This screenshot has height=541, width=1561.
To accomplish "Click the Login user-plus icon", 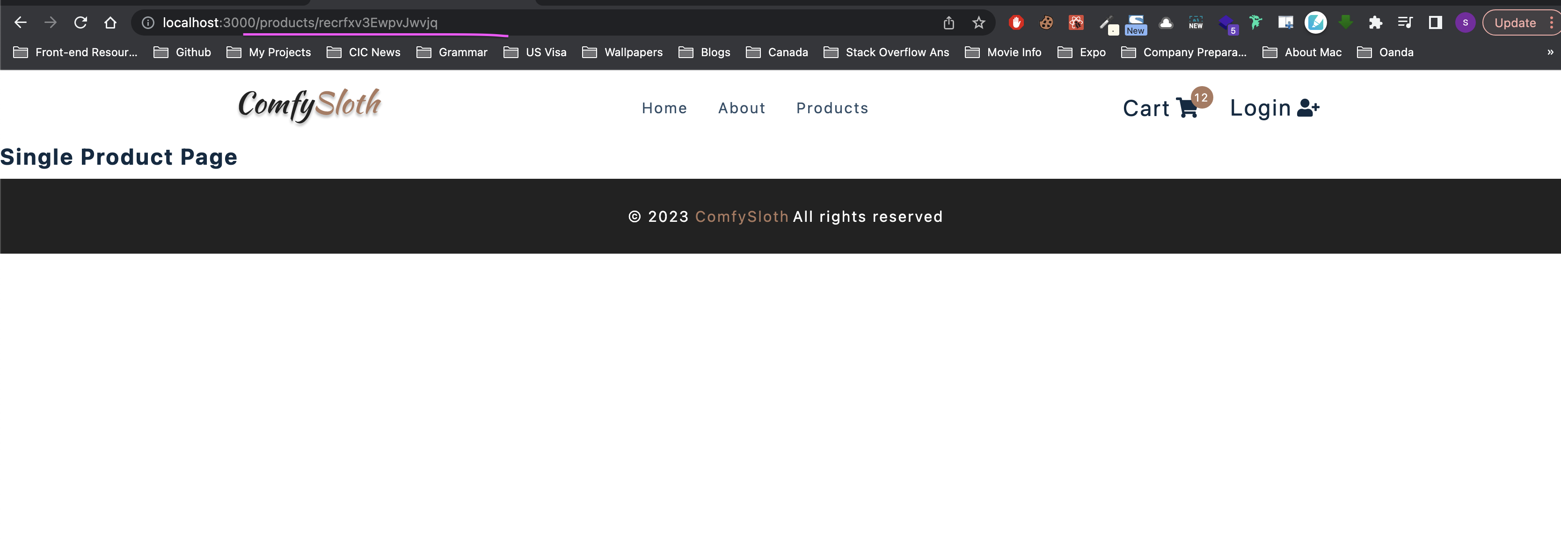I will point(1308,108).
